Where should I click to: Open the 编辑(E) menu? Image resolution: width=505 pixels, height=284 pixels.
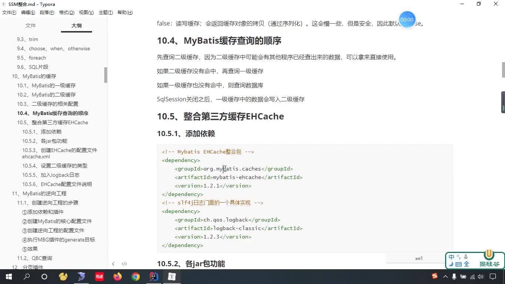coord(28,13)
